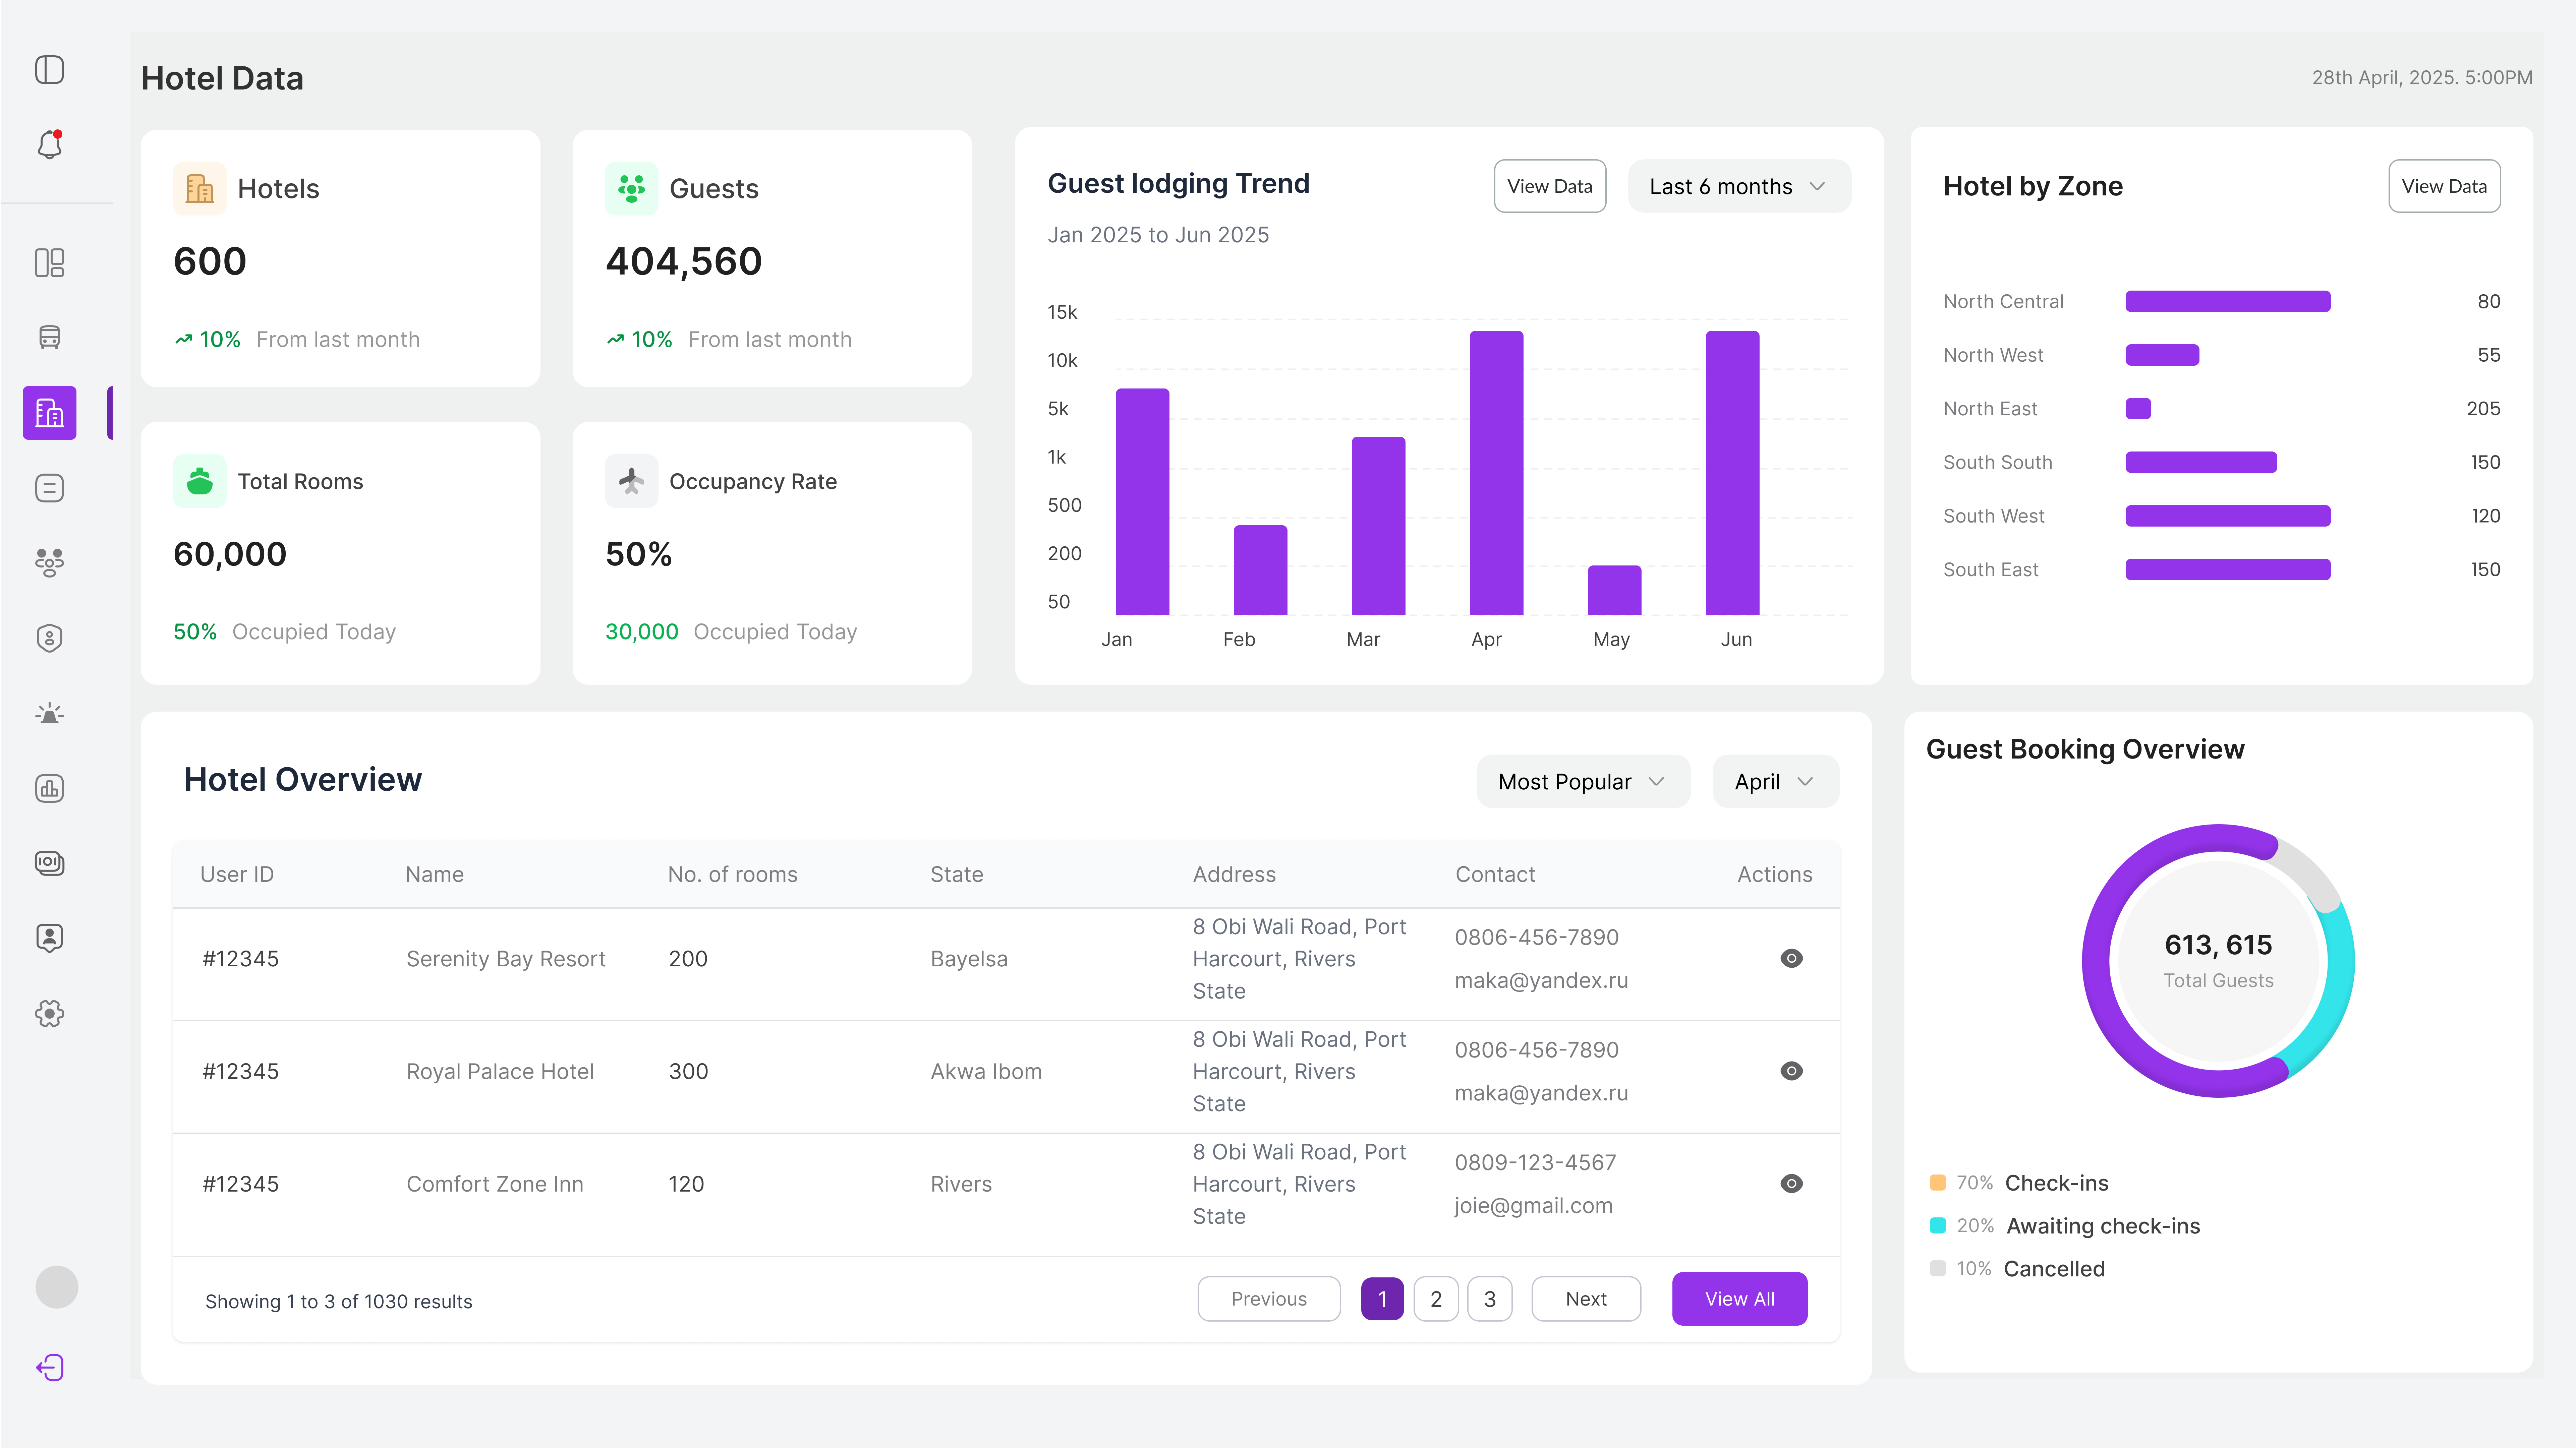Show Comfort Zone Inn details via eye

pos(1791,1183)
